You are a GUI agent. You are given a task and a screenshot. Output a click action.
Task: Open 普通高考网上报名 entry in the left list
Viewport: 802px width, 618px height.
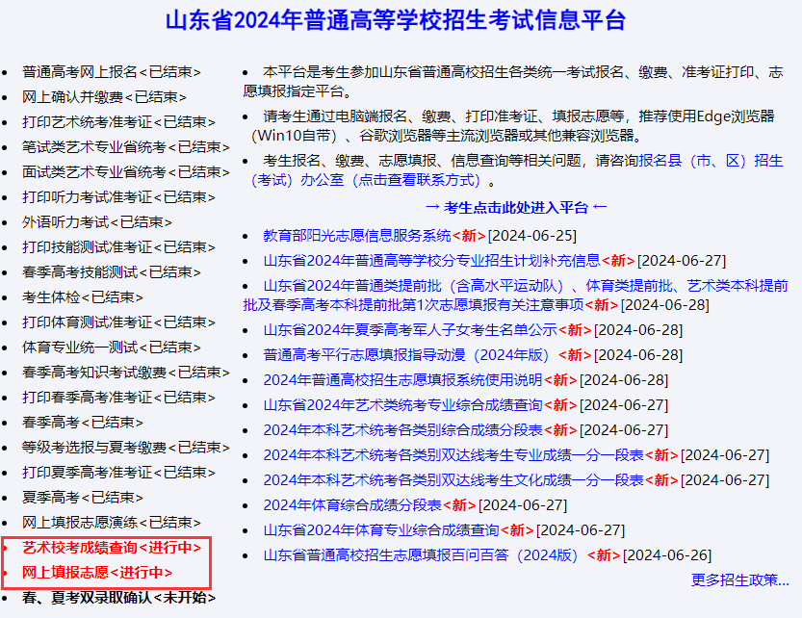click(x=111, y=72)
